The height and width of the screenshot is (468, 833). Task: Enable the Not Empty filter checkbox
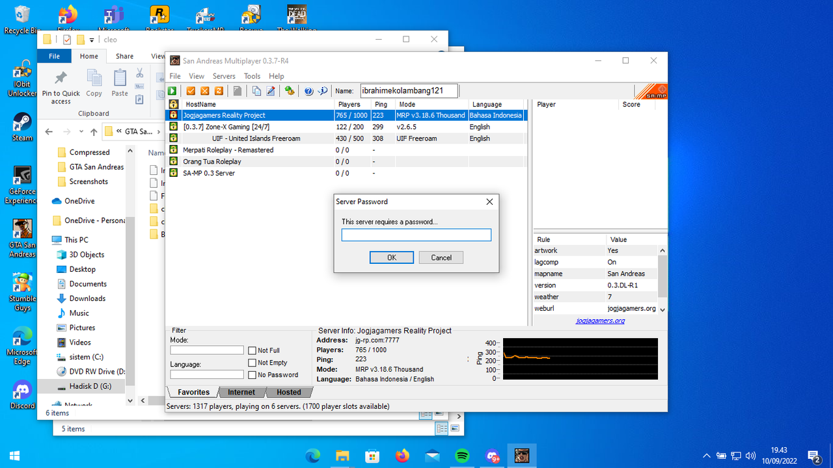pos(253,363)
